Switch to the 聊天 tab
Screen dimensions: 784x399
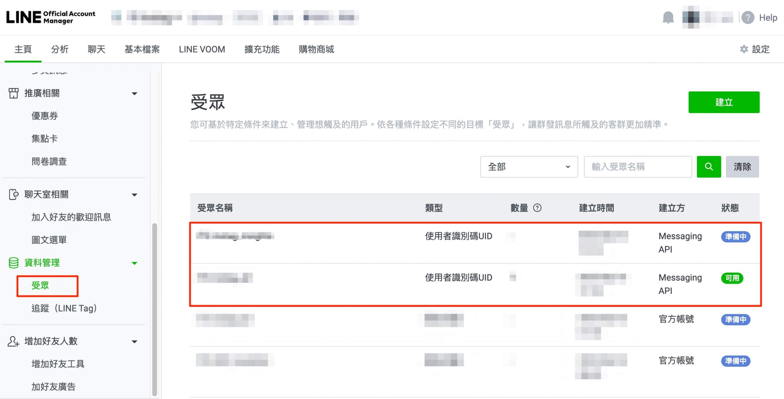[96, 49]
